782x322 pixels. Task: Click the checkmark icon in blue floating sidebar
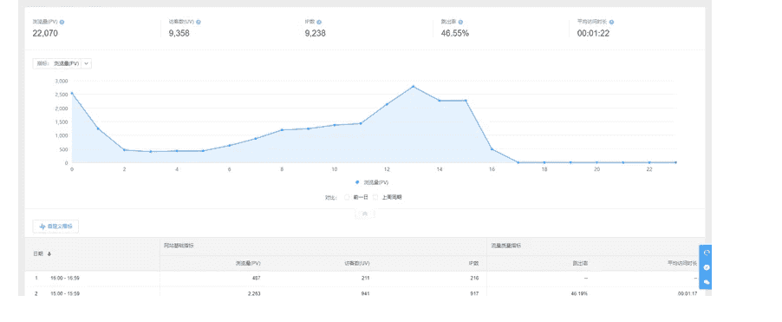pyautogui.click(x=707, y=267)
